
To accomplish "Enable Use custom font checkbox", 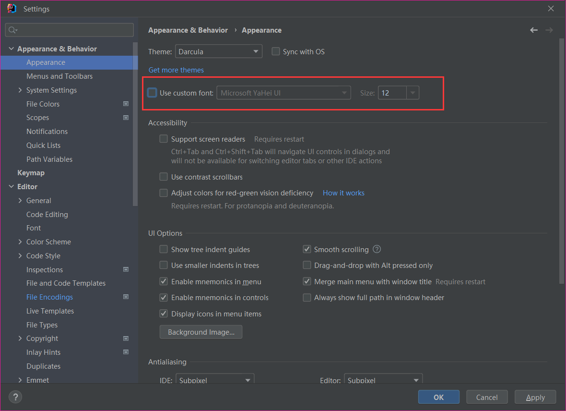I will (152, 93).
